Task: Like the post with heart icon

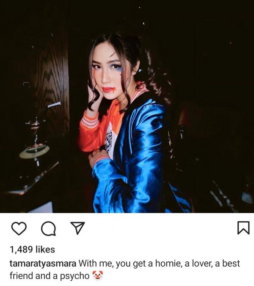Action: pyautogui.click(x=19, y=228)
